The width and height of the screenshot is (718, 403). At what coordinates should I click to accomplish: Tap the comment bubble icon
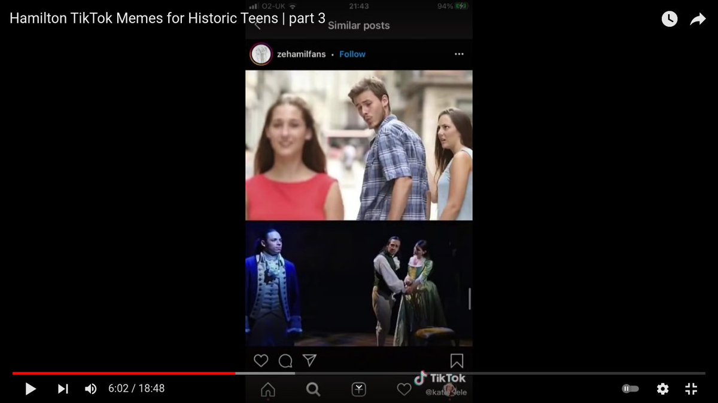[285, 361]
